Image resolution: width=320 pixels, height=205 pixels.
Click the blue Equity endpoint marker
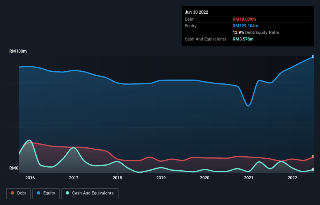(x=313, y=57)
